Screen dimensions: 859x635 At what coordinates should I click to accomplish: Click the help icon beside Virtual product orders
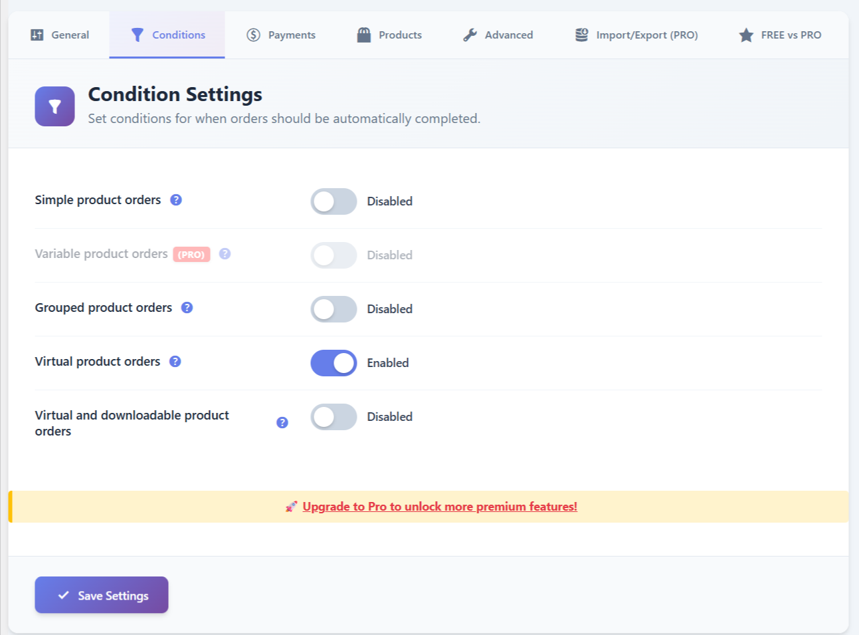(175, 362)
